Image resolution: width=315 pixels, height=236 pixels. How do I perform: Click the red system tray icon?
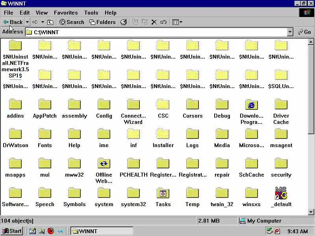pos(277,231)
